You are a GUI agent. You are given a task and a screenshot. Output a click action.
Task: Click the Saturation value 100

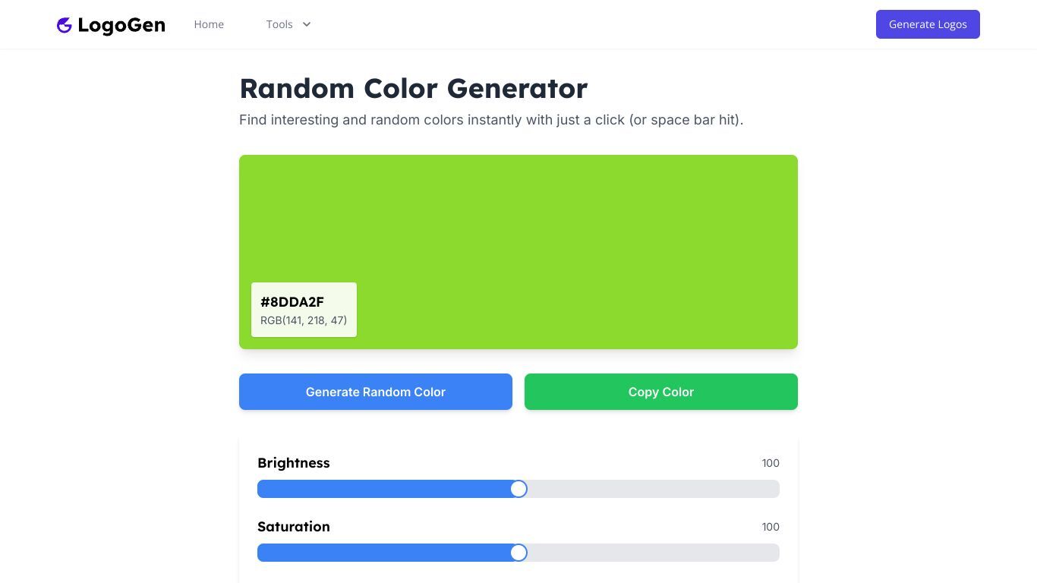tap(771, 527)
